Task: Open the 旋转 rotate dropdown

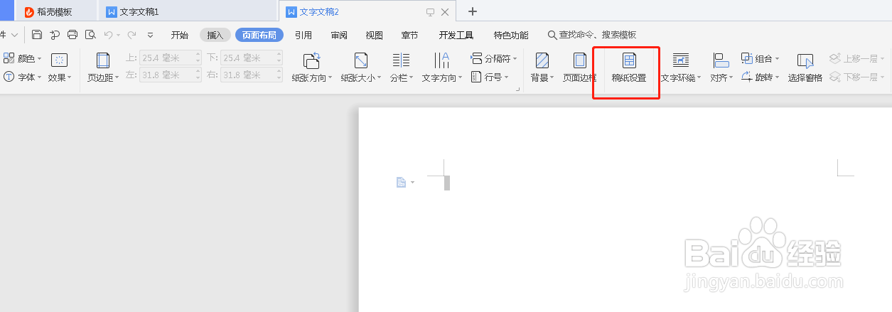Action: click(760, 77)
